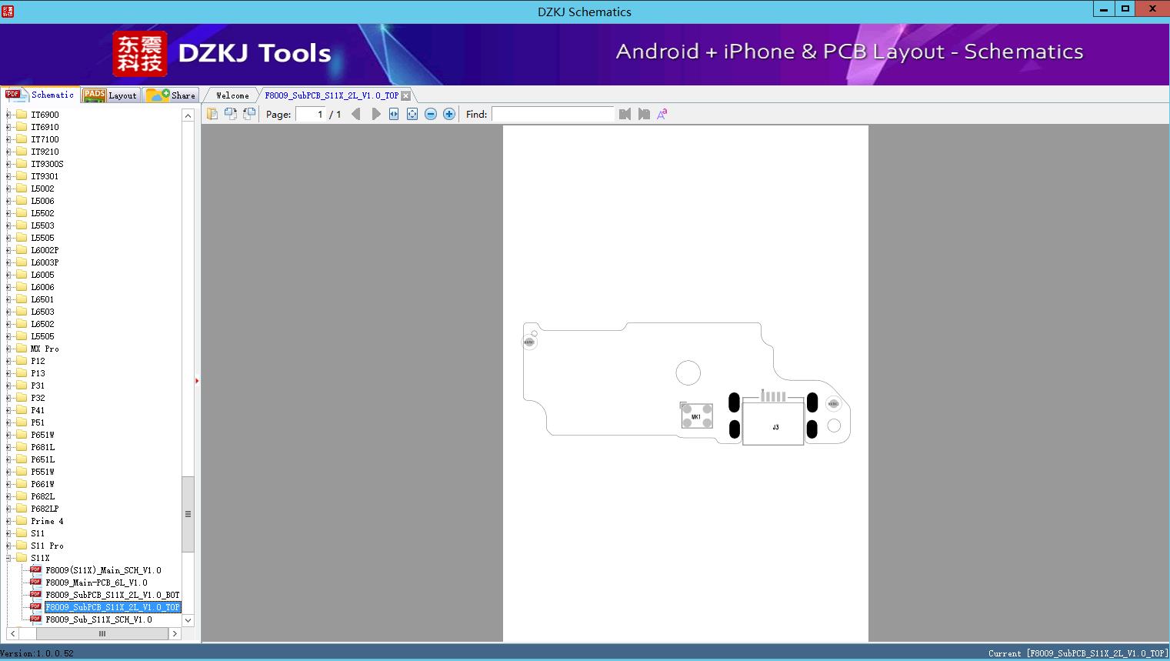Viewport: 1170px width, 661px height.
Task: Switch to the PADS Layout tab
Action: [x=110, y=95]
